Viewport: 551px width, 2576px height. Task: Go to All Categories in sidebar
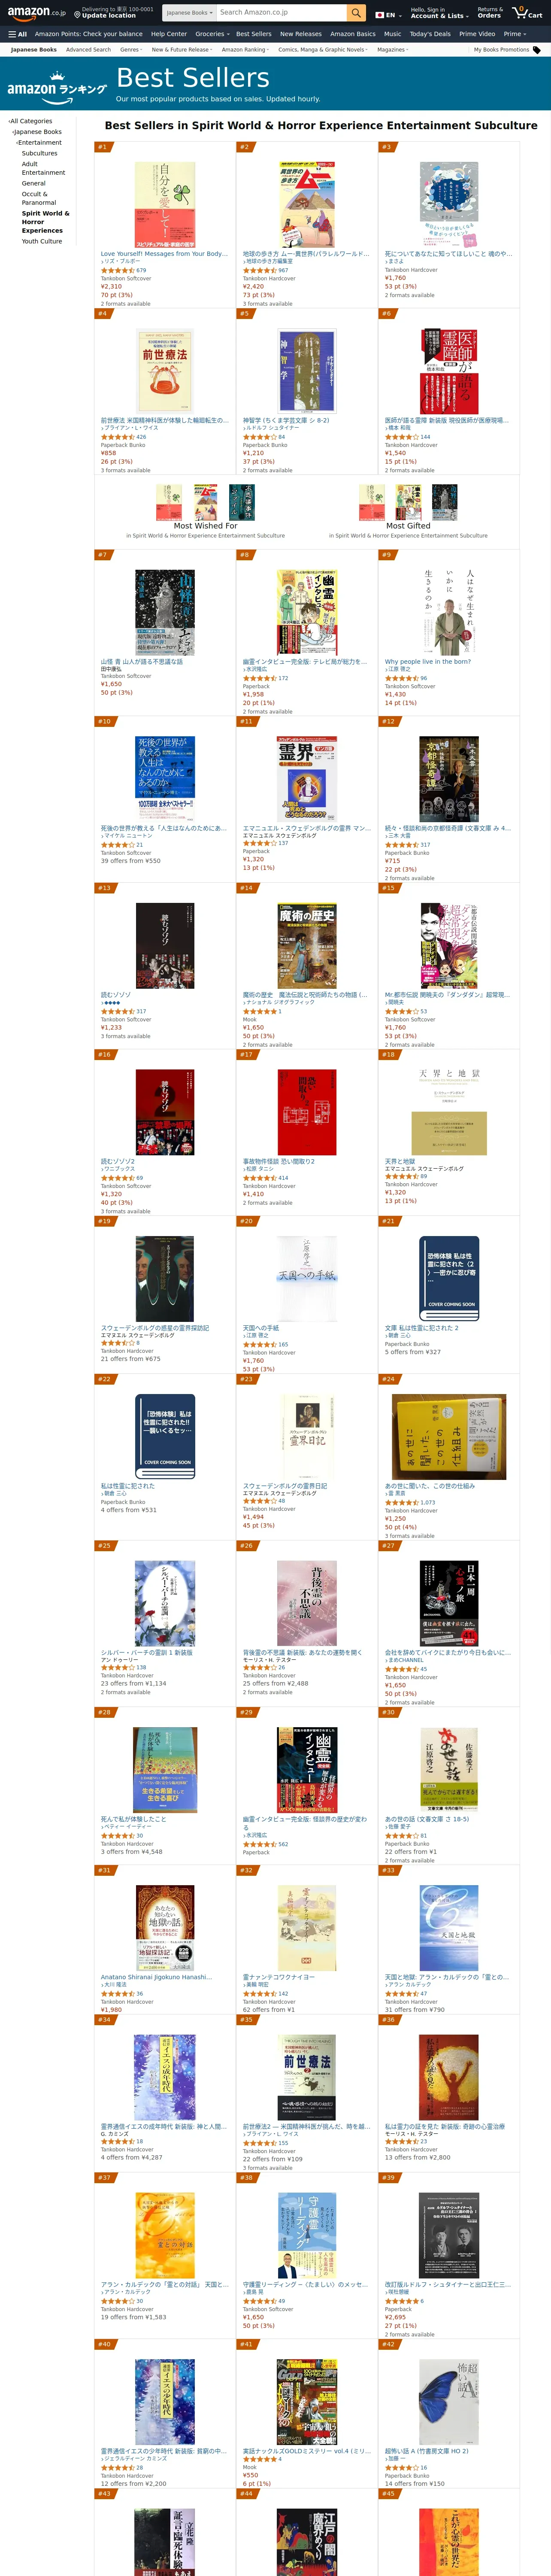(30, 121)
